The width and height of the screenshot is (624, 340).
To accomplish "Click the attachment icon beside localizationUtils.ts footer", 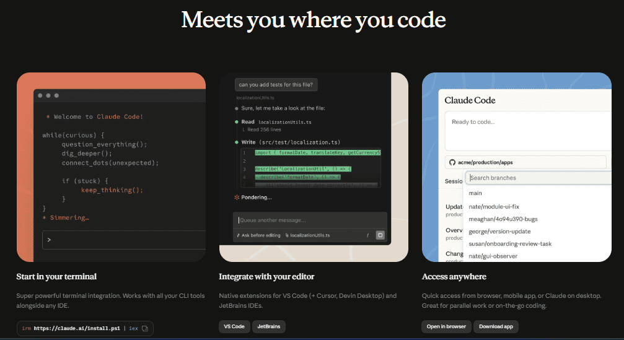I will (287, 235).
